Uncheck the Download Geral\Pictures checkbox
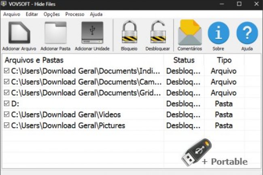 click(6, 125)
